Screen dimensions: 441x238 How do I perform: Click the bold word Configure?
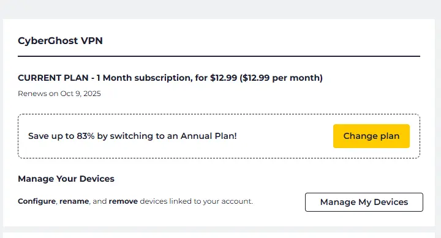(37, 201)
